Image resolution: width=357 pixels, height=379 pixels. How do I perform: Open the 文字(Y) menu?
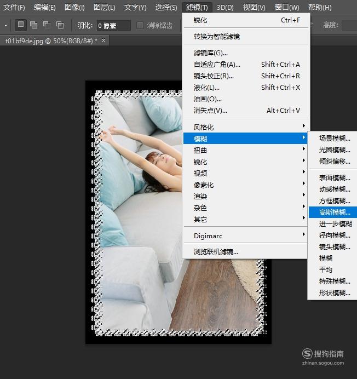click(x=135, y=8)
